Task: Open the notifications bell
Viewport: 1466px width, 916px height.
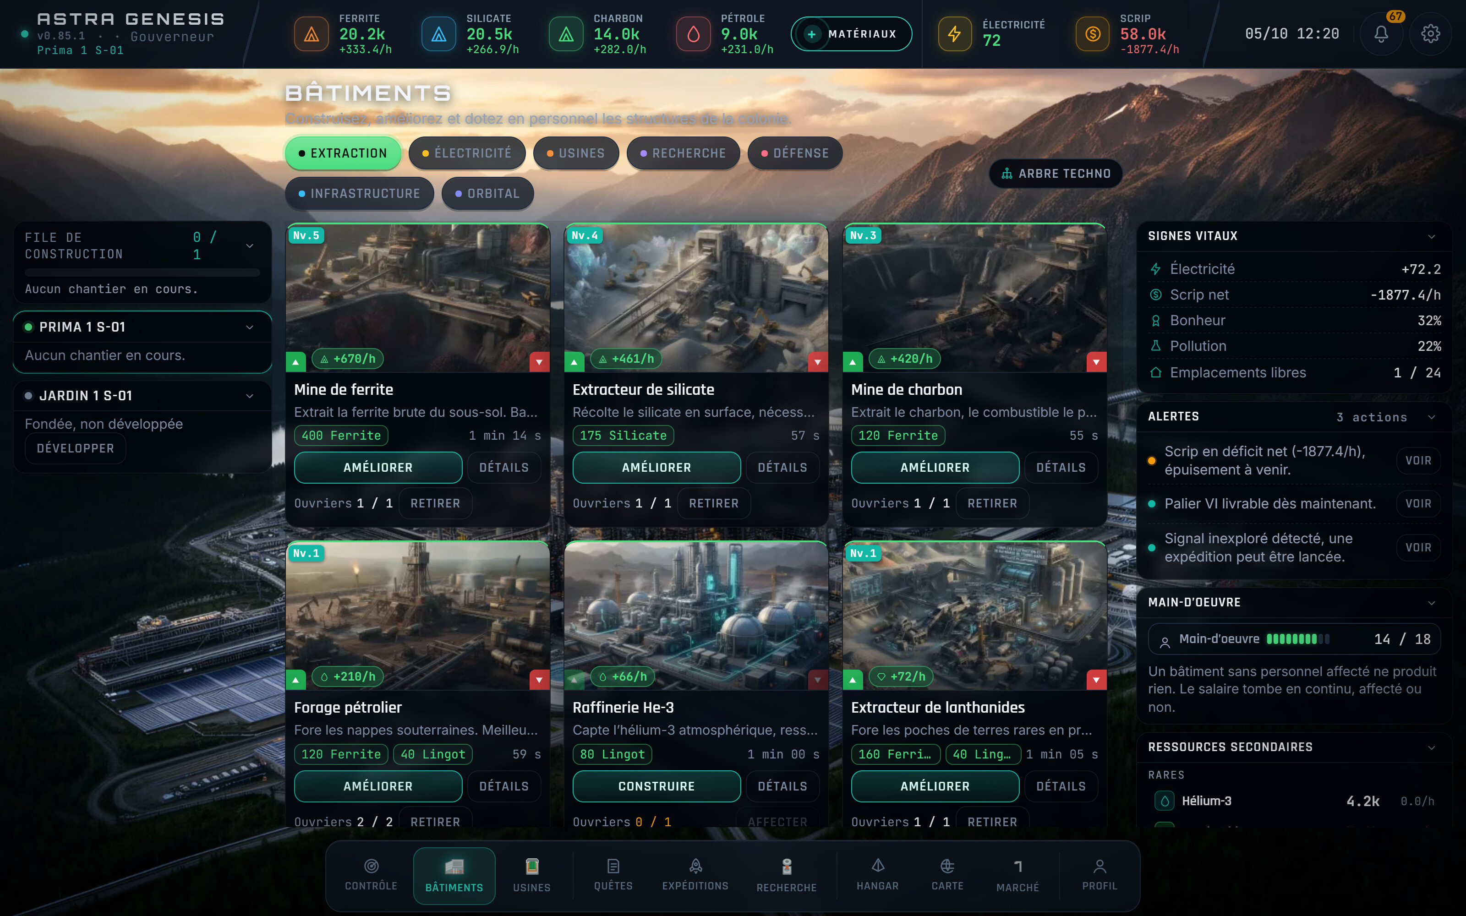Action: pyautogui.click(x=1381, y=34)
